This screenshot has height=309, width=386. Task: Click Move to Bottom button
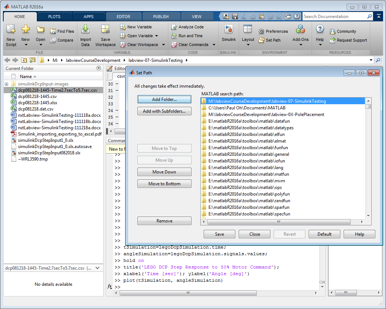pyautogui.click(x=164, y=184)
